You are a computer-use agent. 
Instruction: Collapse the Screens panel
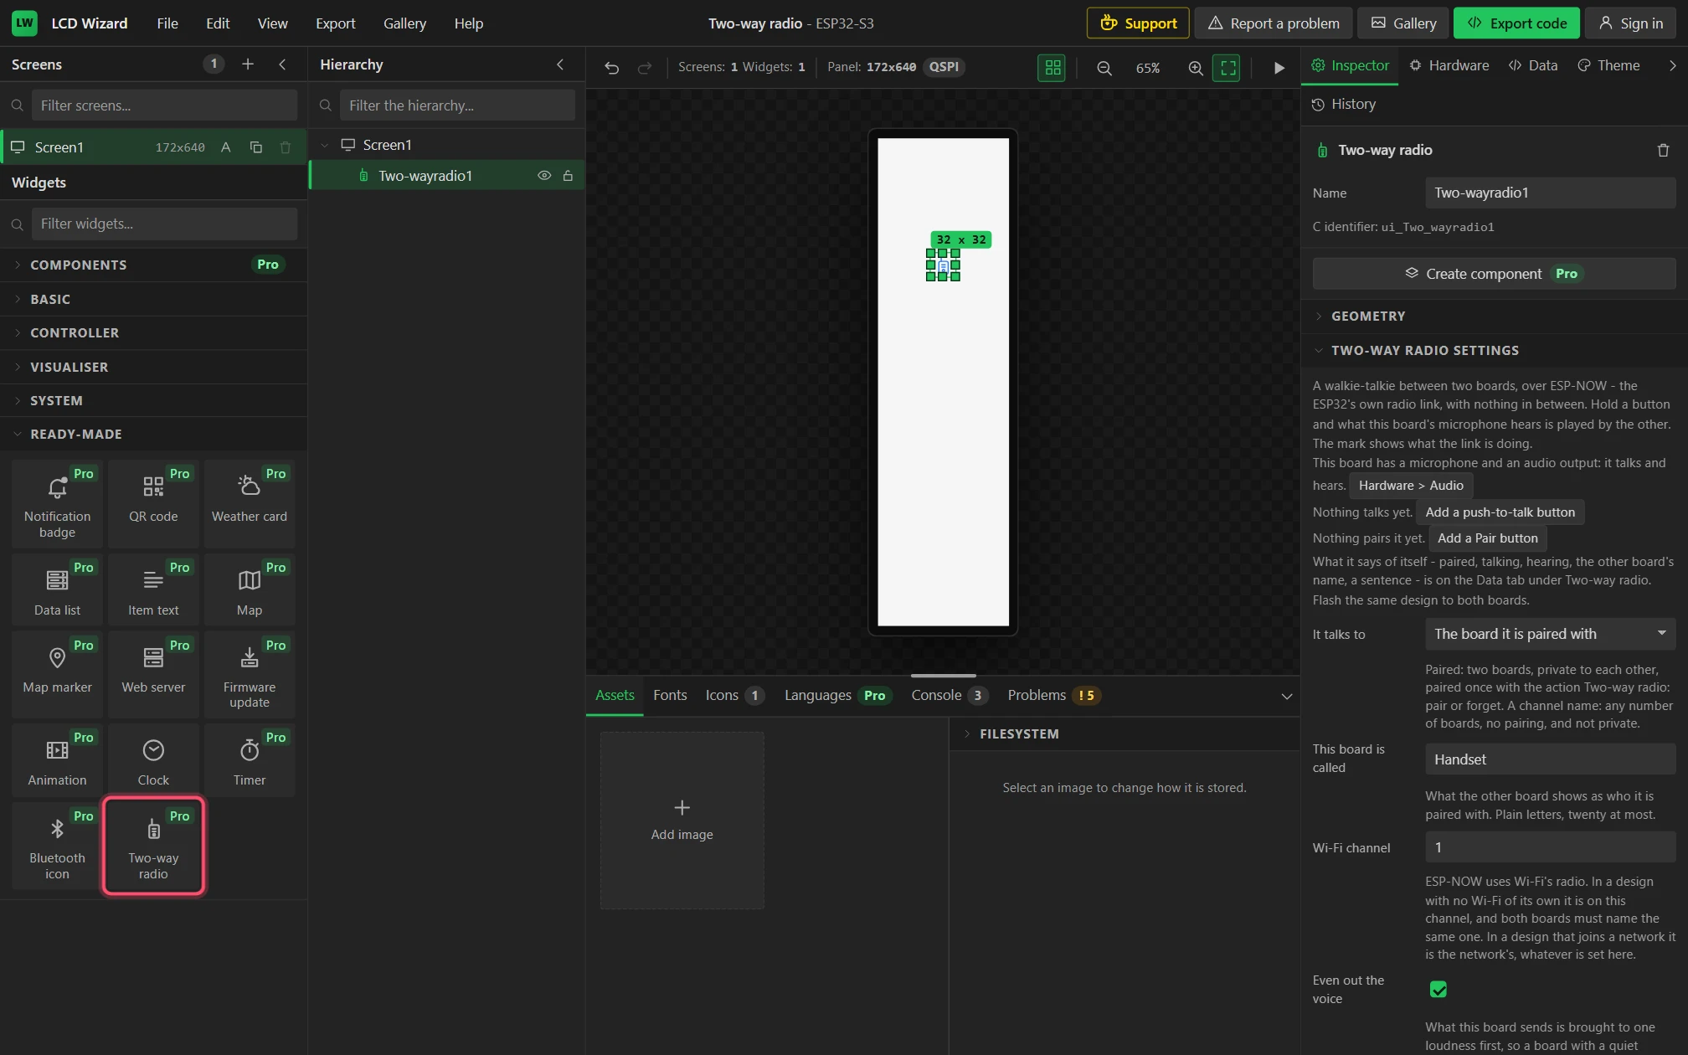click(282, 64)
